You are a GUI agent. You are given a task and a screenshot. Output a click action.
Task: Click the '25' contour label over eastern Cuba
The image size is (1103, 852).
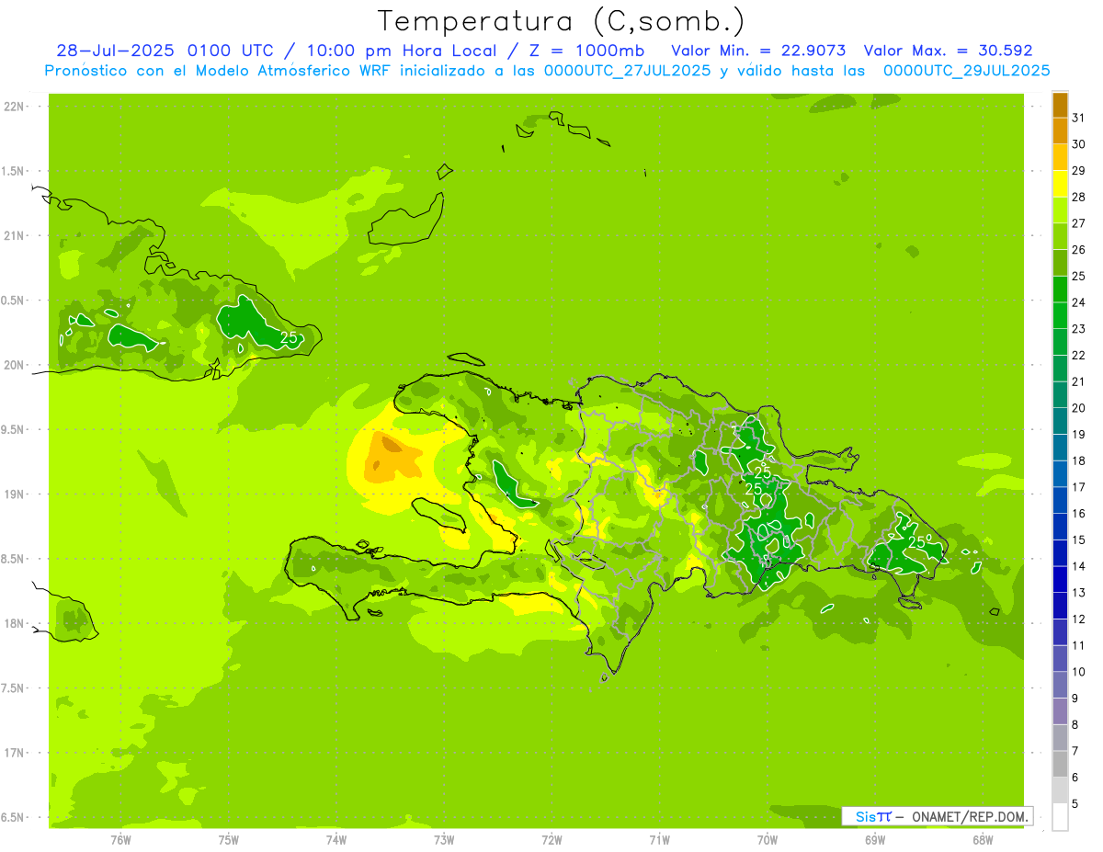coord(289,338)
